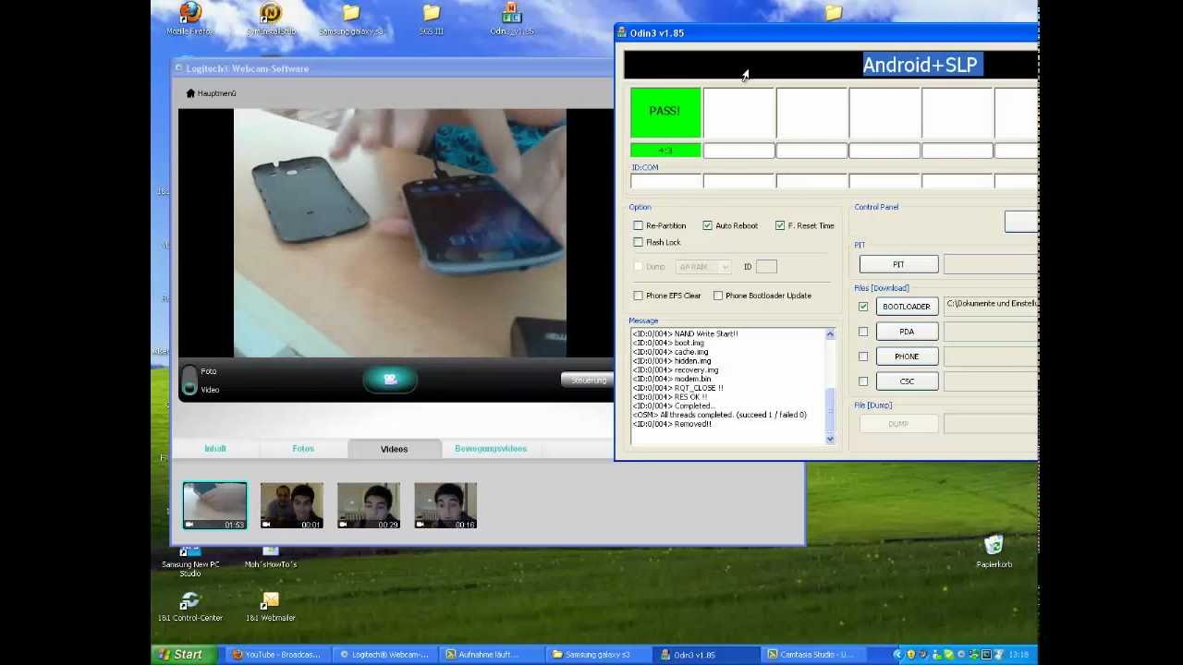Switch to Samsung galaxy s3 taskbar item

597,655
